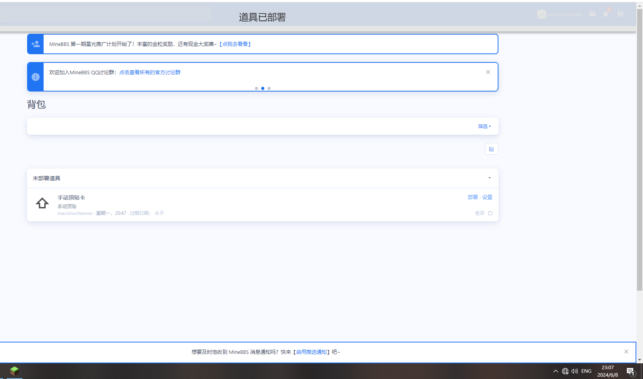
Task: Click the add-user icon on the promotion notice
Action: (x=35, y=44)
